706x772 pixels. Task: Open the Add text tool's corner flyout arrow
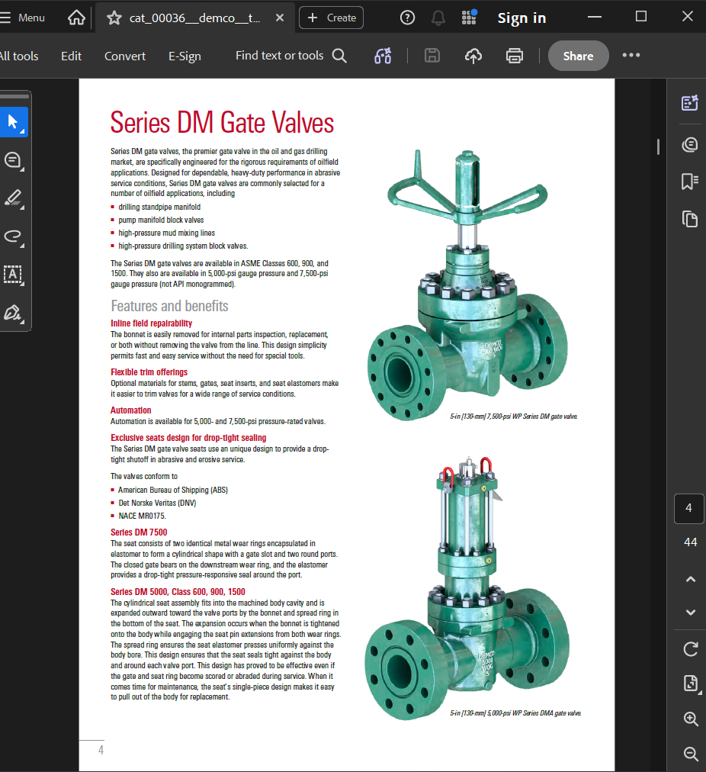click(x=22, y=284)
